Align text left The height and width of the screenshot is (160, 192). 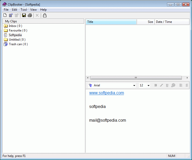[x=181, y=85]
